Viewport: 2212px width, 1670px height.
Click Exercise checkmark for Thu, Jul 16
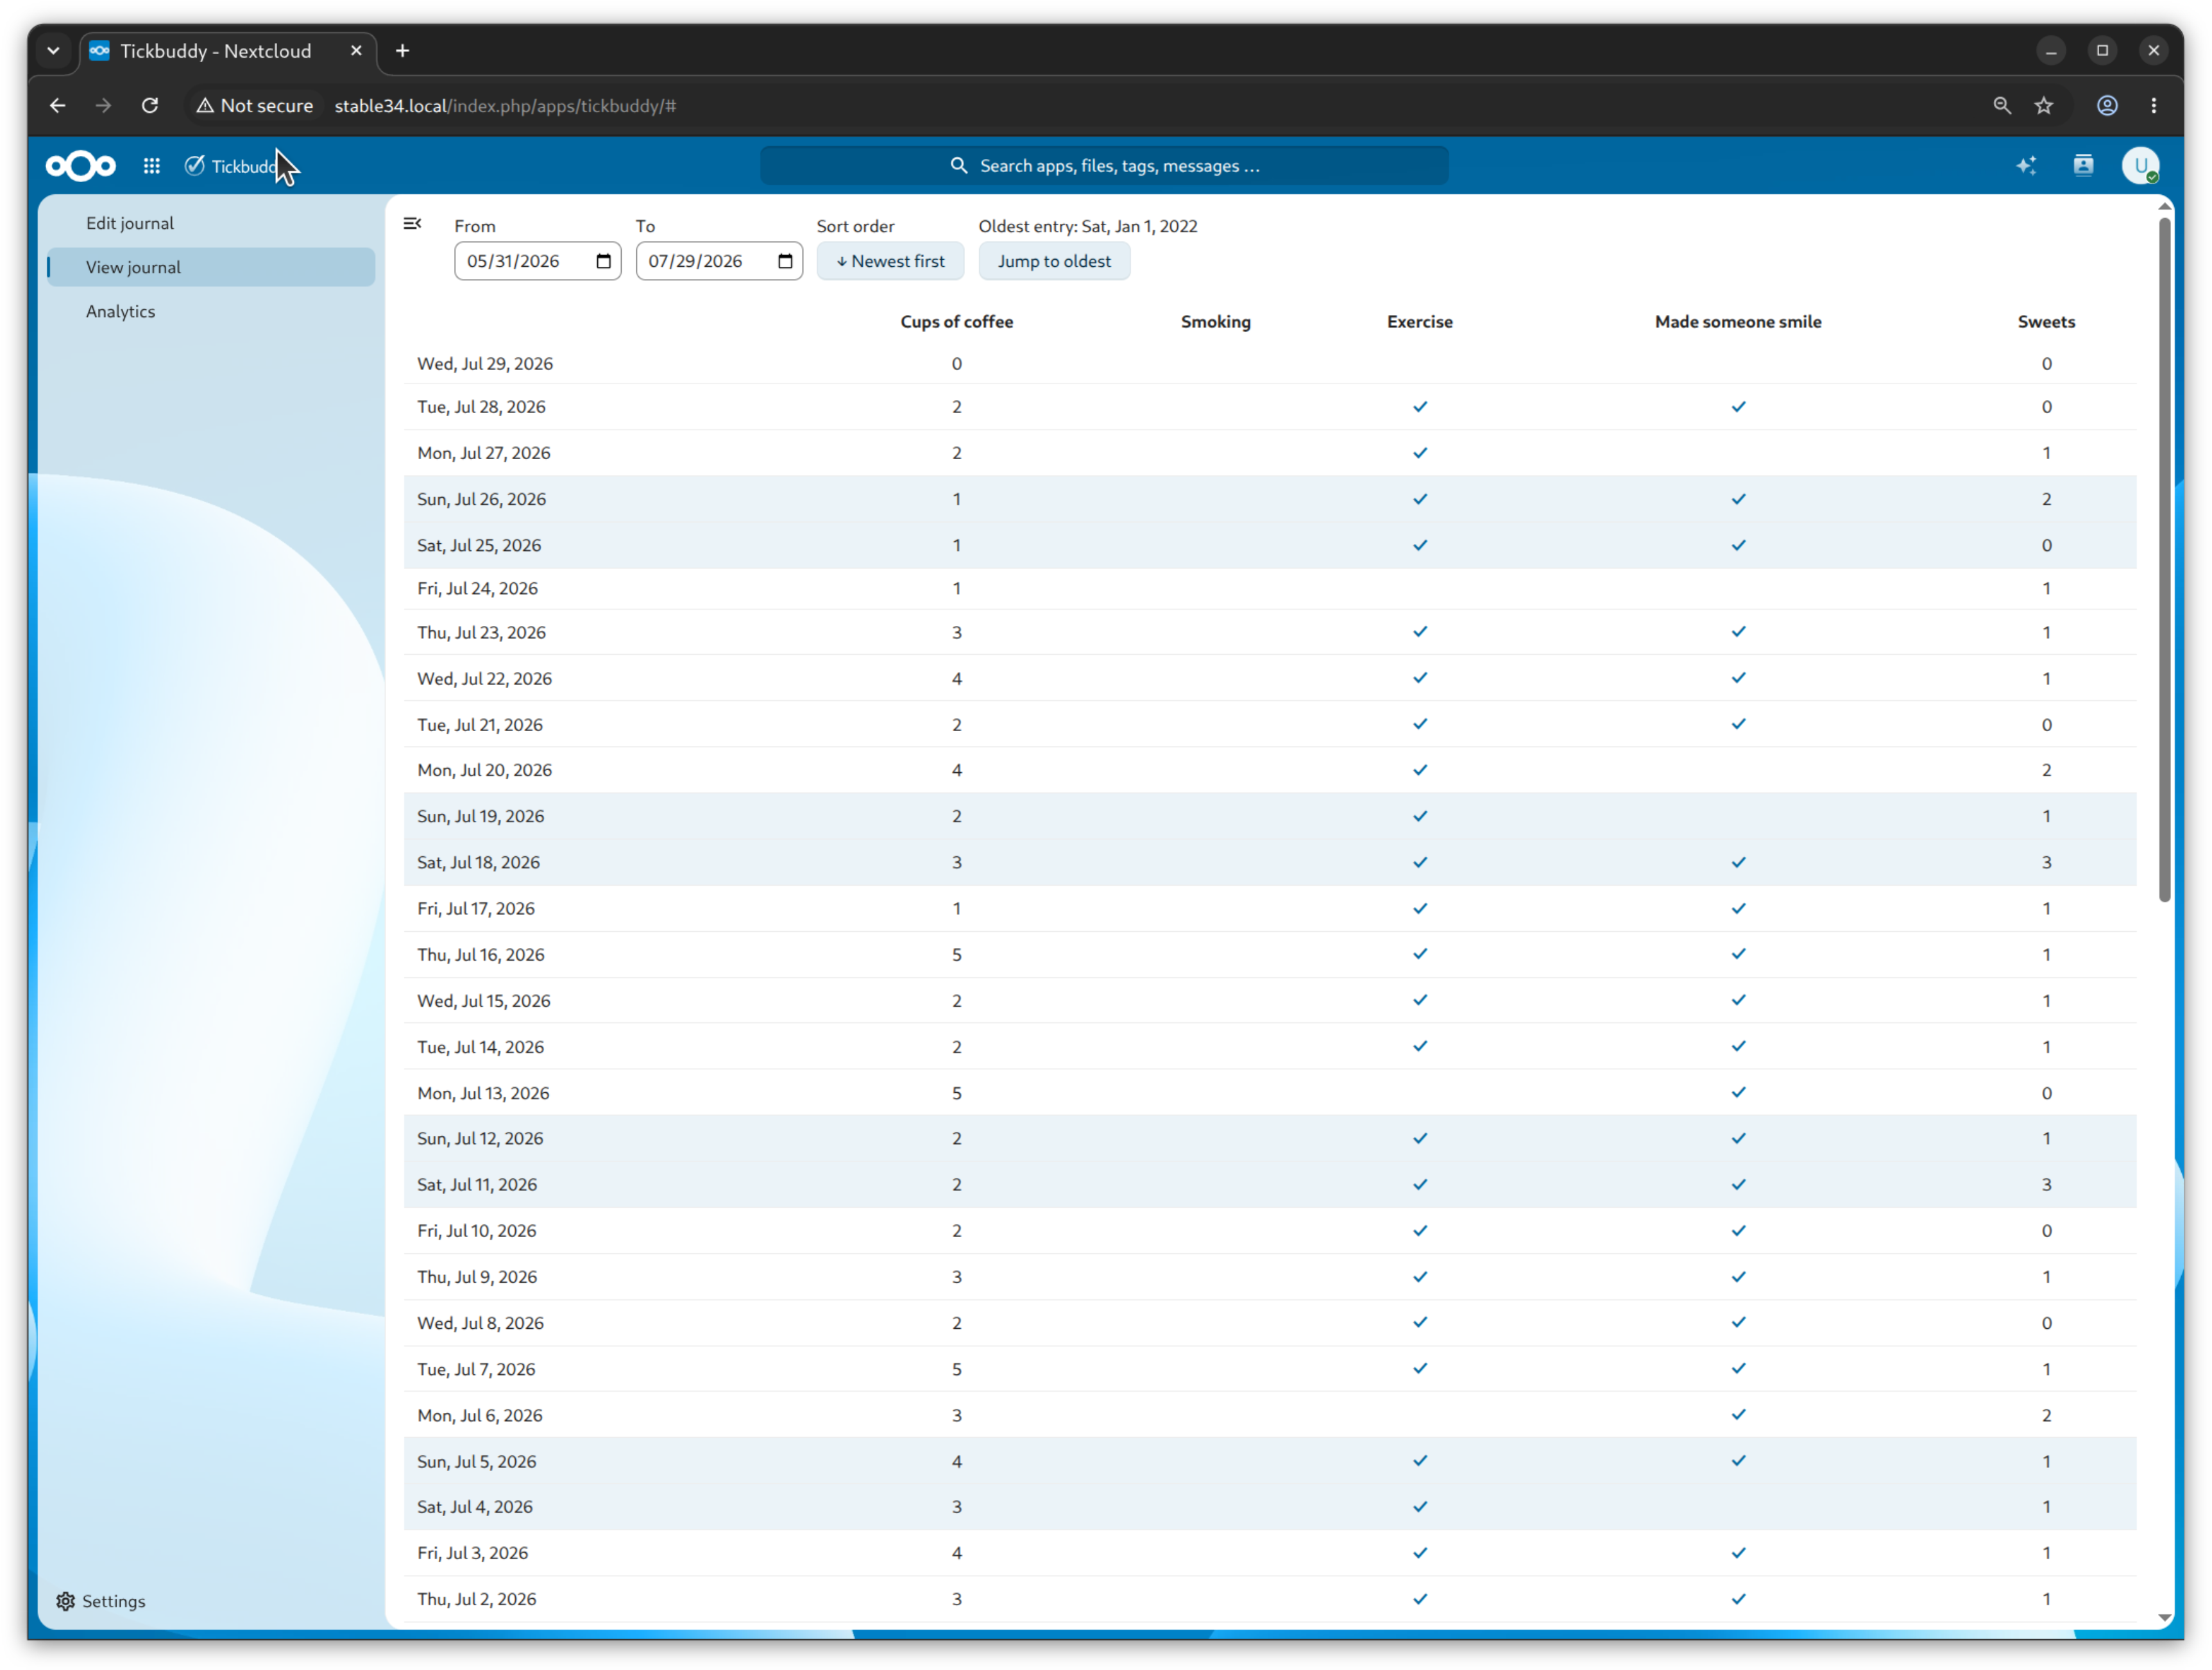point(1420,954)
